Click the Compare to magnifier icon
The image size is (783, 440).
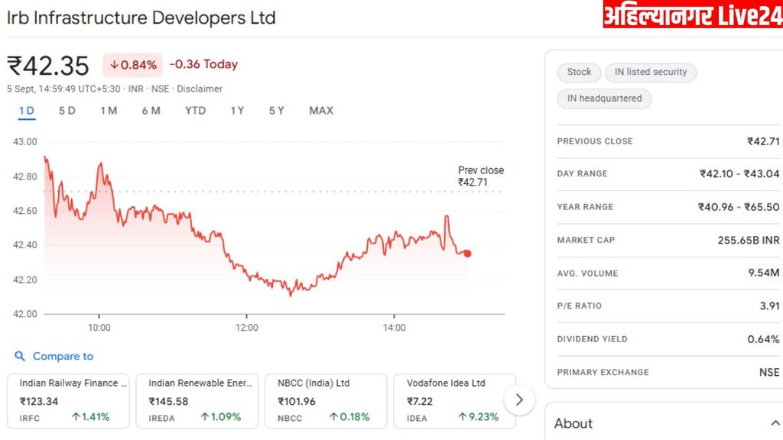tap(20, 356)
